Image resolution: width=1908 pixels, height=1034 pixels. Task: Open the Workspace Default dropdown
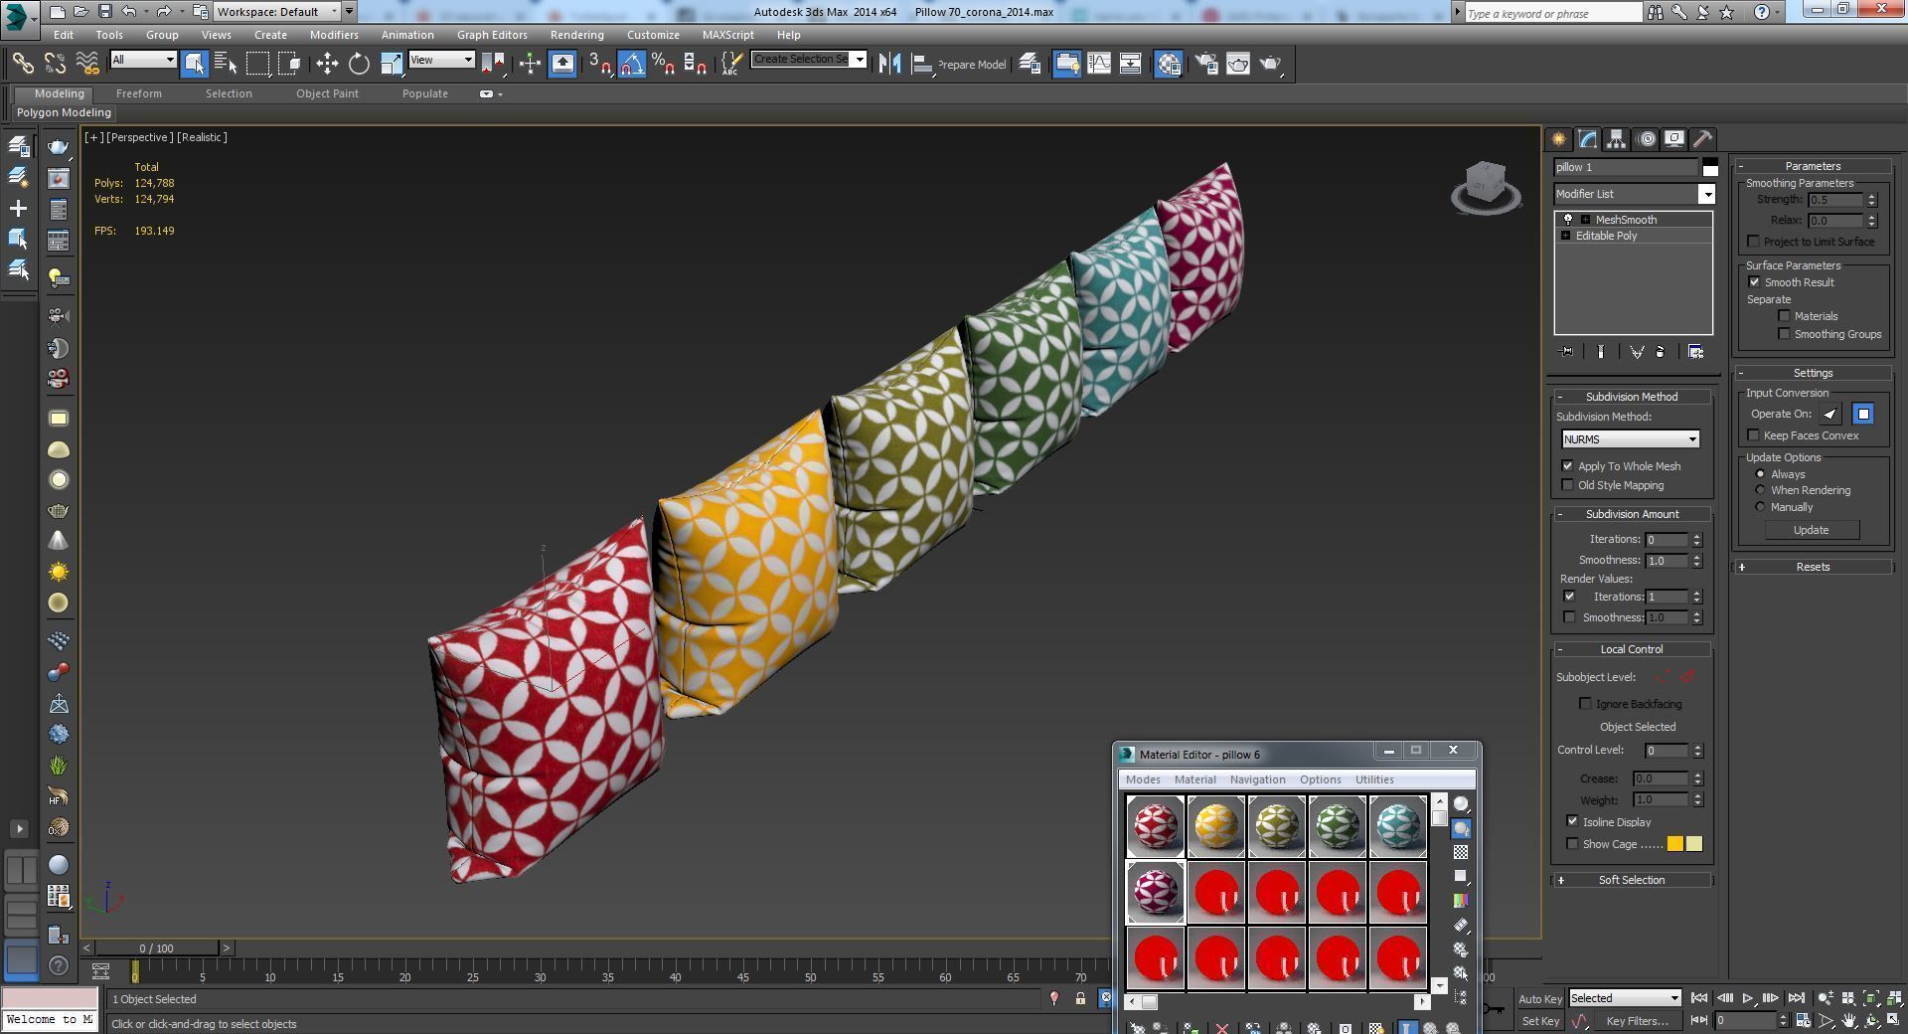[x=277, y=12]
